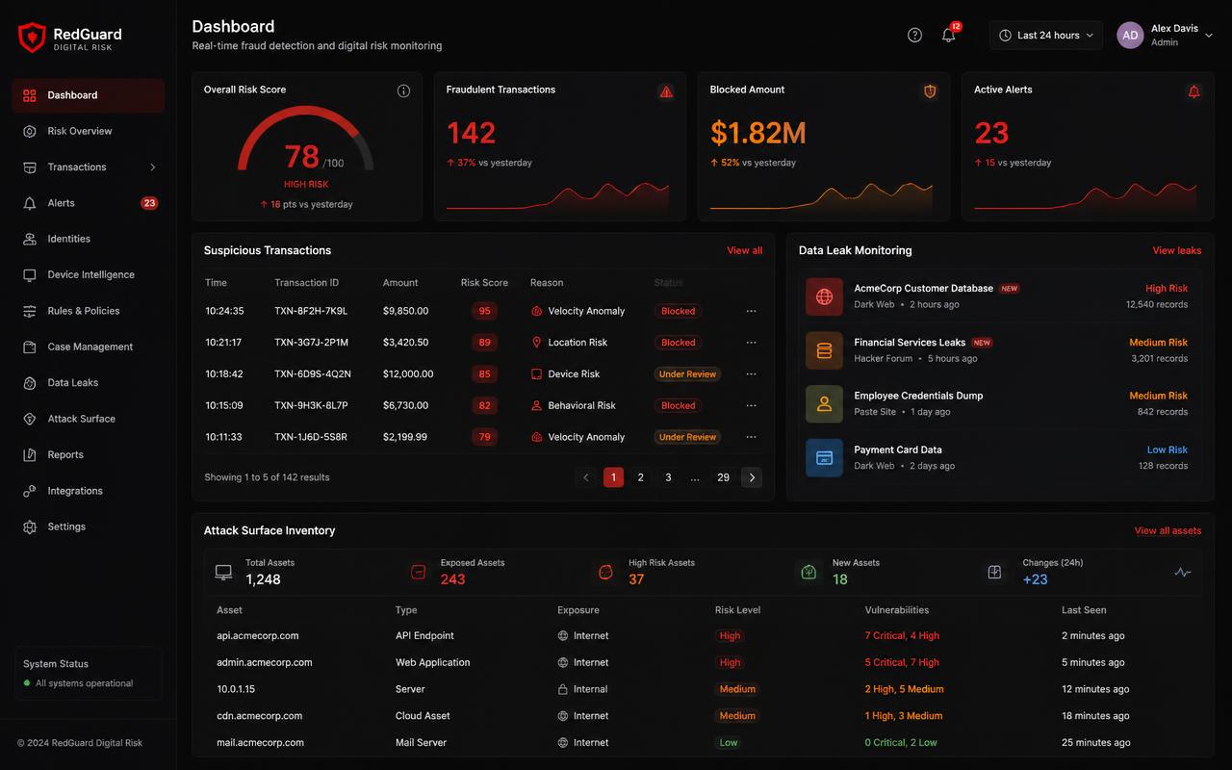Expand the Transactions submenu chevron in sidebar
This screenshot has height=770, width=1232.
(152, 167)
